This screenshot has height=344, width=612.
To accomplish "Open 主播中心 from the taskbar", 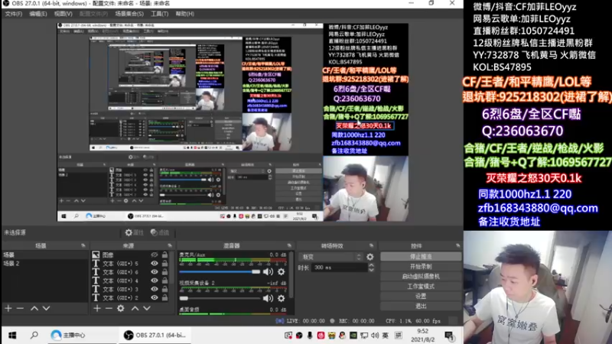I will (69, 335).
